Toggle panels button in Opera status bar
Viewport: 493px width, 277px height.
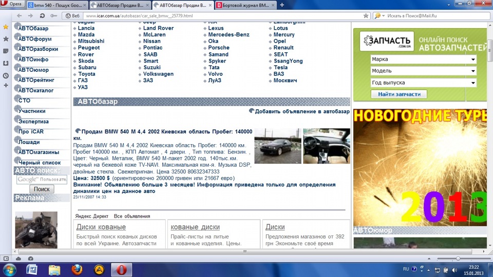click(6, 259)
